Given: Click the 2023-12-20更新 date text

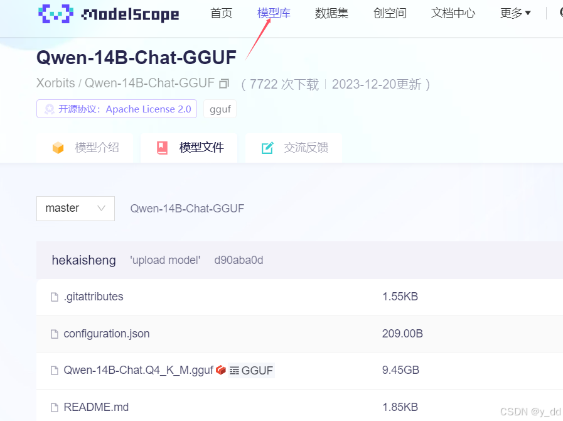Looking at the screenshot, I should (377, 84).
